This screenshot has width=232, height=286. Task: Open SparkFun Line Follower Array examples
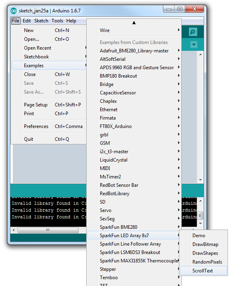[x=134, y=244]
